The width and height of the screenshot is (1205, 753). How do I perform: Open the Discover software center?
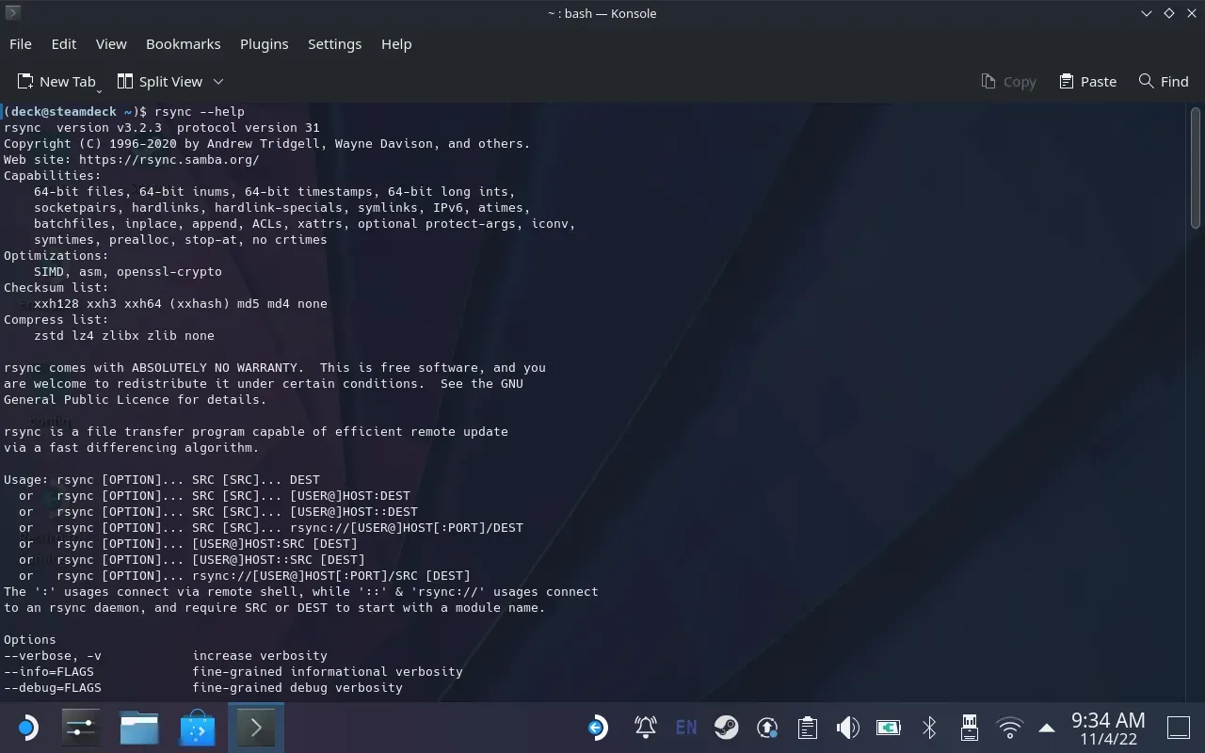pos(197,727)
